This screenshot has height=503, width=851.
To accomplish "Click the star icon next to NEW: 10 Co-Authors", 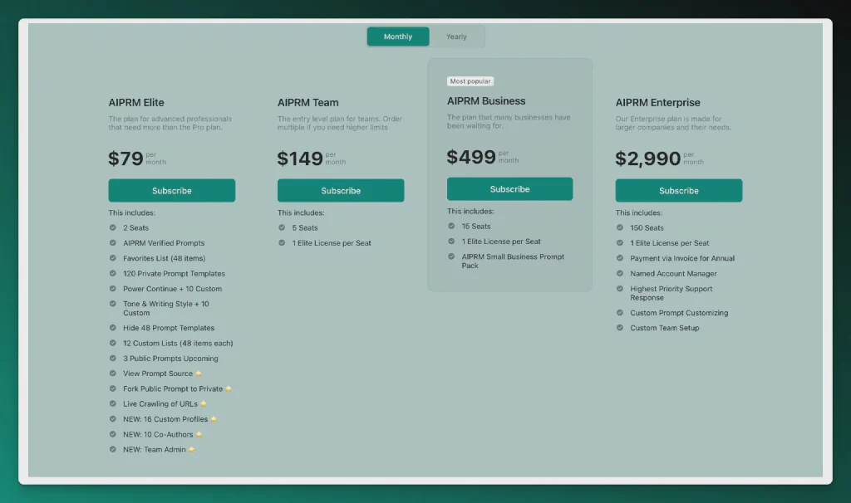I will [x=199, y=435].
